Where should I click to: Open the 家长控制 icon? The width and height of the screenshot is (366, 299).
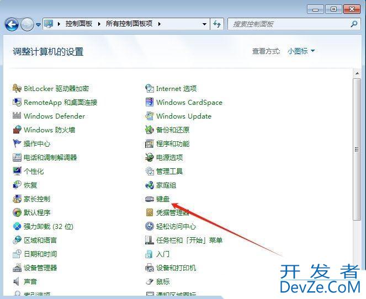(x=17, y=199)
